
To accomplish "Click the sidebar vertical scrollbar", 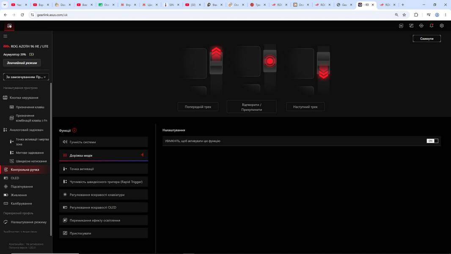I will click(51, 159).
